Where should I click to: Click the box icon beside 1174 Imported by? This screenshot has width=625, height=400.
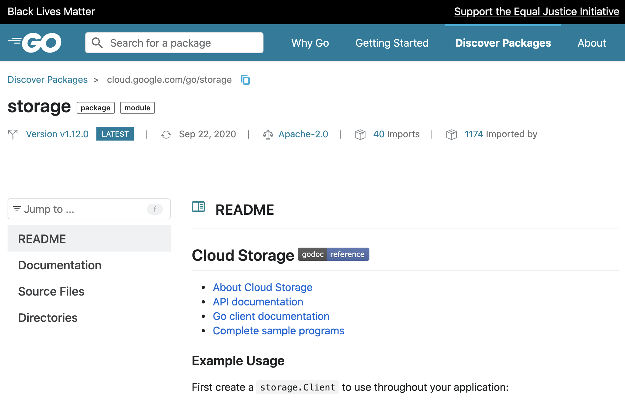click(x=452, y=134)
